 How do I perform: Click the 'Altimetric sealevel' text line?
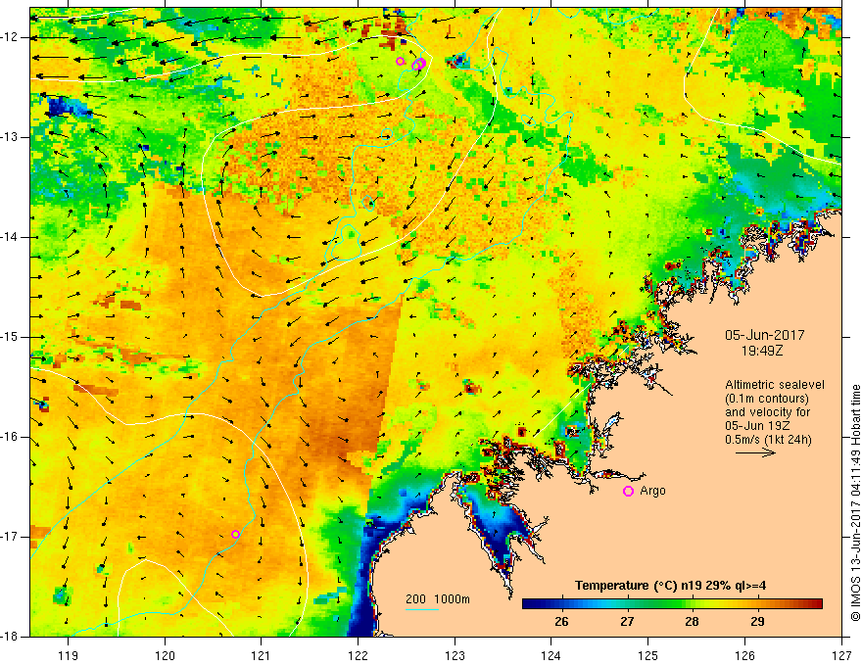pyautogui.click(x=775, y=385)
